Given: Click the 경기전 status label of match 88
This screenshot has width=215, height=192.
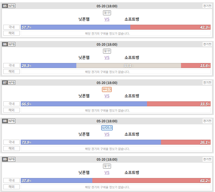Looking at the screenshot, I should 207,121.
